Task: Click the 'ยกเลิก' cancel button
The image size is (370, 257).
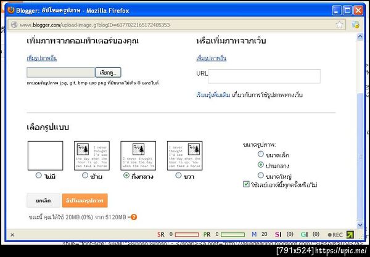Action: [x=43, y=201]
